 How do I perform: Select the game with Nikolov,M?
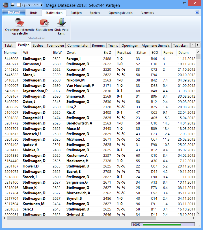[99, 80]
